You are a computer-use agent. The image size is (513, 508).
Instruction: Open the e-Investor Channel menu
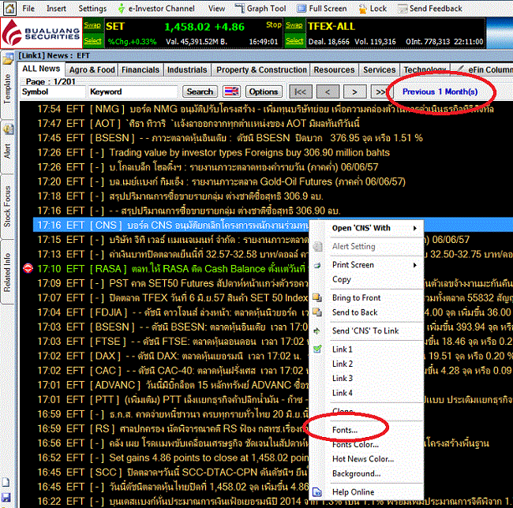pyautogui.click(x=156, y=9)
